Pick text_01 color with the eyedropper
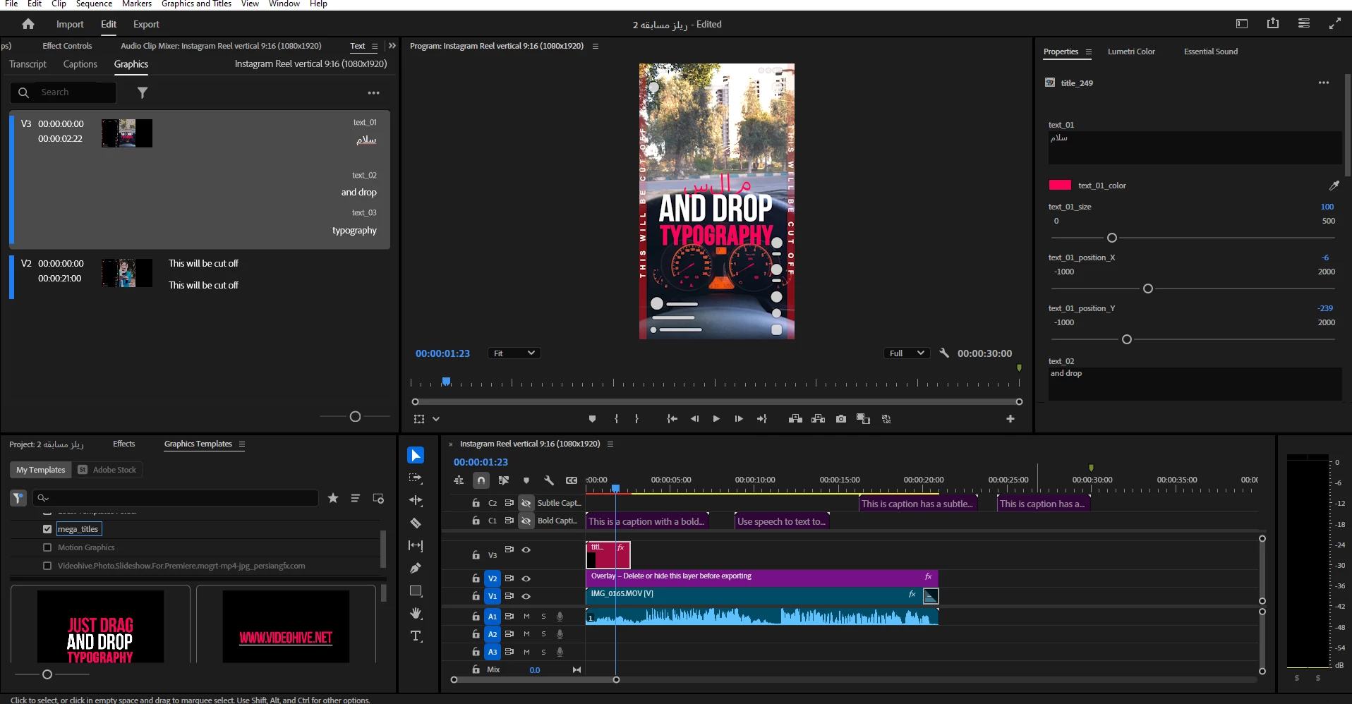Viewport: 1352px width, 704px height. pyautogui.click(x=1334, y=186)
